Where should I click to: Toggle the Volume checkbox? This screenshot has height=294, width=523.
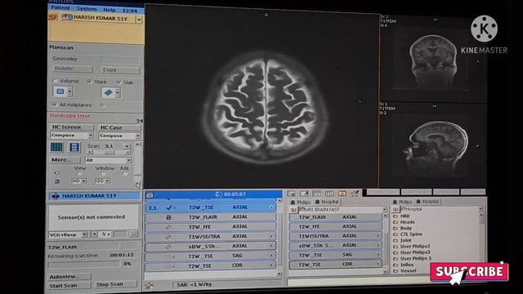click(55, 81)
